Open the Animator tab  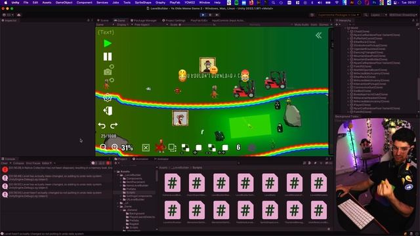tap(161, 159)
